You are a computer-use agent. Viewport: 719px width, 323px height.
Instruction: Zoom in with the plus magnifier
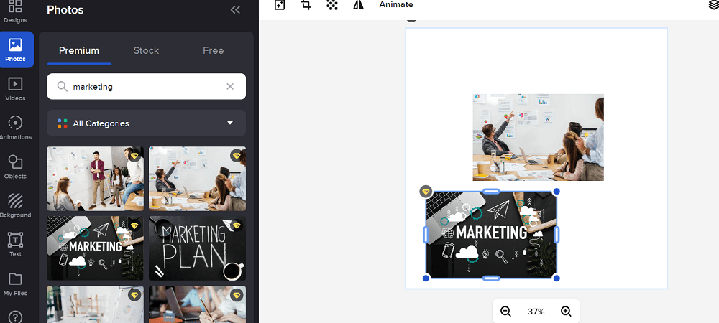point(566,312)
